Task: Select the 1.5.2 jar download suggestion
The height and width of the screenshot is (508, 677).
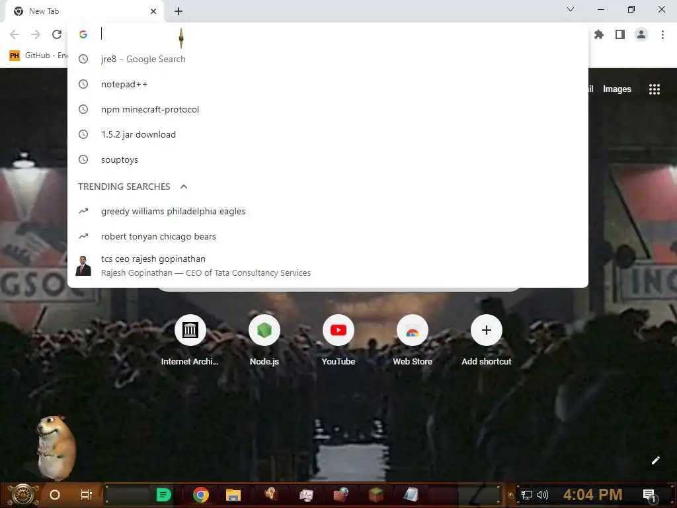Action: pyautogui.click(x=328, y=134)
